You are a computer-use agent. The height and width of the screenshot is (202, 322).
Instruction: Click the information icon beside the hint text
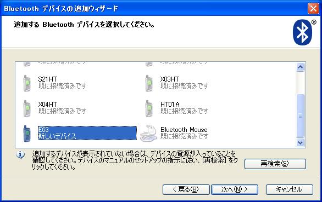tap(20, 155)
